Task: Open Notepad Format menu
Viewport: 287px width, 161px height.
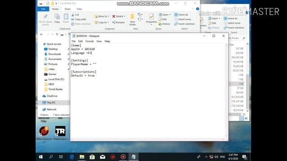Action: (90, 41)
